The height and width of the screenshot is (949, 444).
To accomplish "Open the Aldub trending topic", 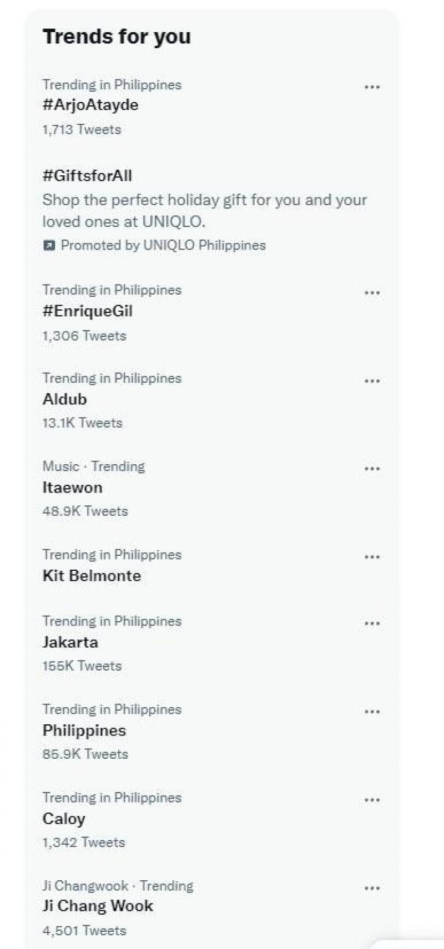I will [65, 399].
